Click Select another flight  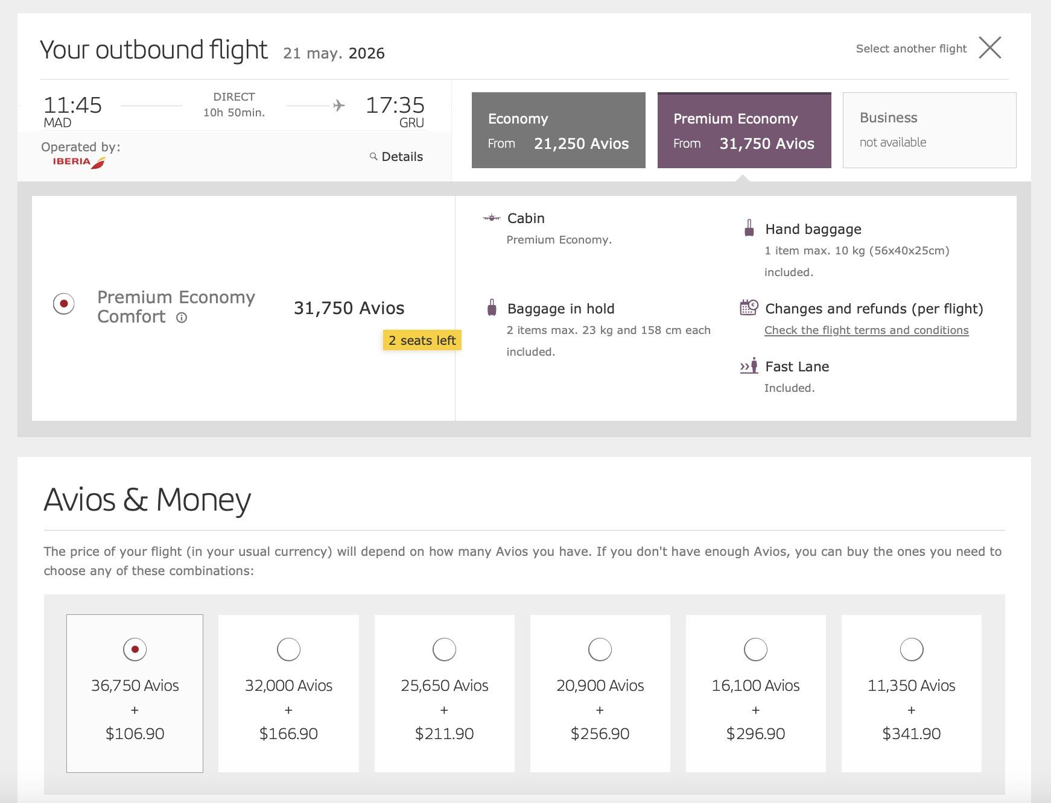910,49
